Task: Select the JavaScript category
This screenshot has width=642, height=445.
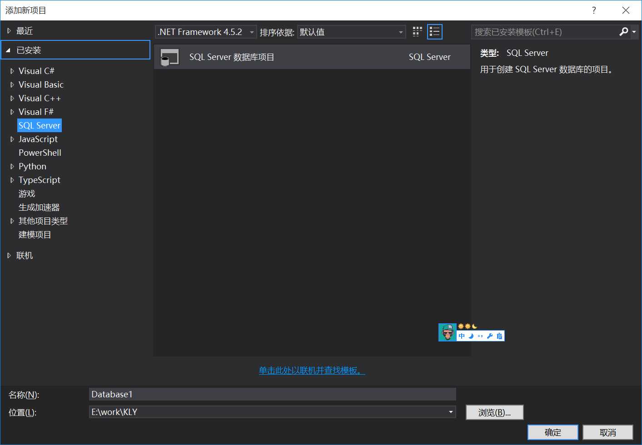Action: coord(38,139)
